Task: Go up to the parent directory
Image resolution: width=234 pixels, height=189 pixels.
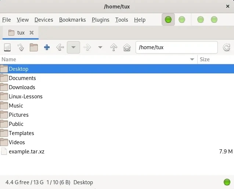Action: coord(114,47)
